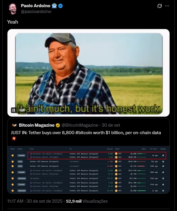Click the 52,9 mil Visualizações count
Screen dimensions: 177x211
(x=87, y=201)
